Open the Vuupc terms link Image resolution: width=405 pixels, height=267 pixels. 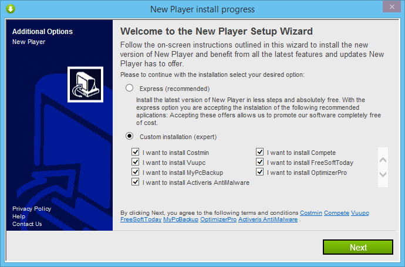[360, 213]
